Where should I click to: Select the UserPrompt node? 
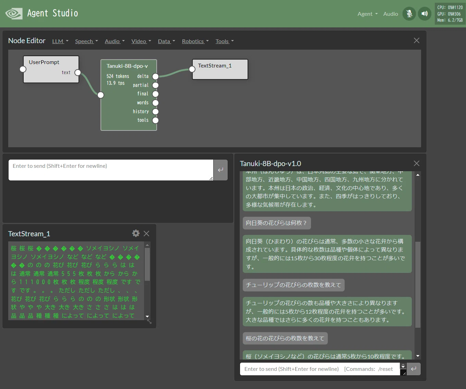click(x=51, y=69)
